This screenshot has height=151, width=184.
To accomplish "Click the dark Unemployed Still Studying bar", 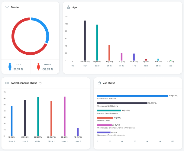I will point(122,103).
